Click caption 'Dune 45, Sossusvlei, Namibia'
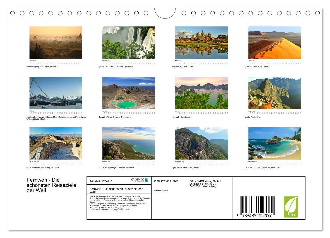Screen dimensions: 330x238 tap(257, 67)
